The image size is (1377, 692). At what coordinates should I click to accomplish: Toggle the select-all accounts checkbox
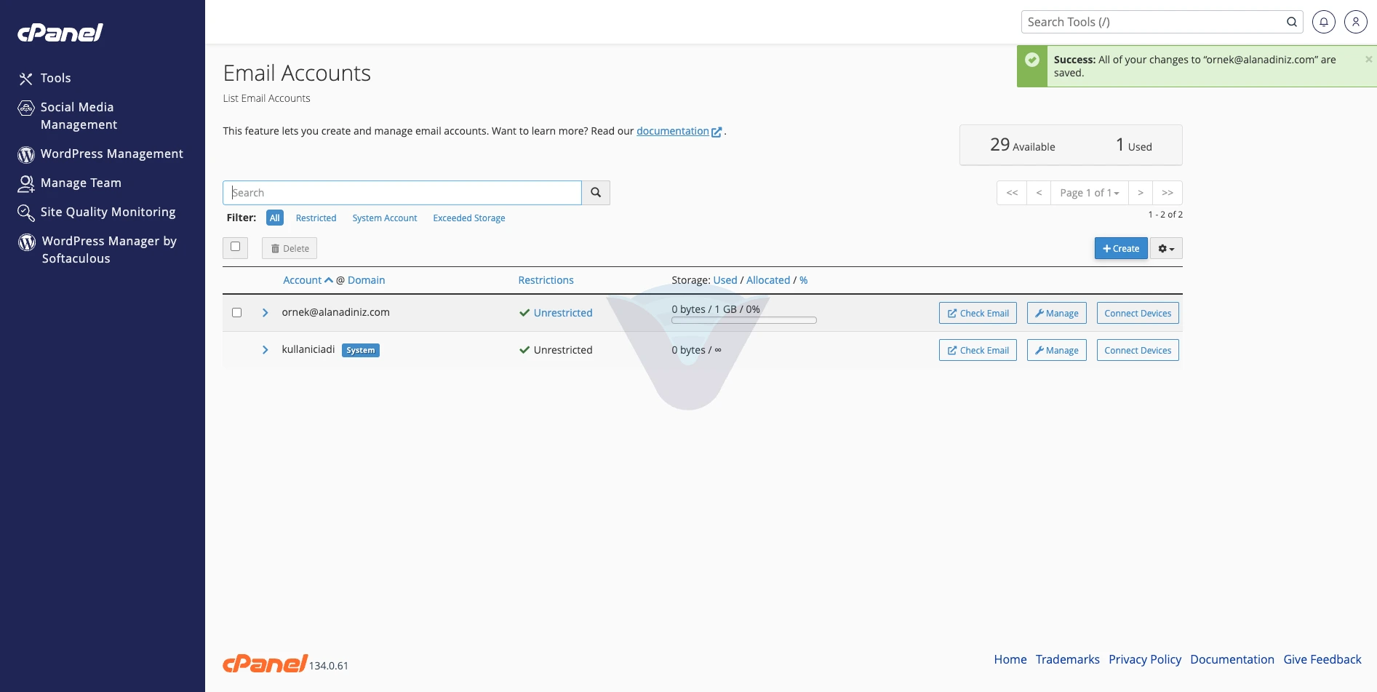pyautogui.click(x=236, y=247)
